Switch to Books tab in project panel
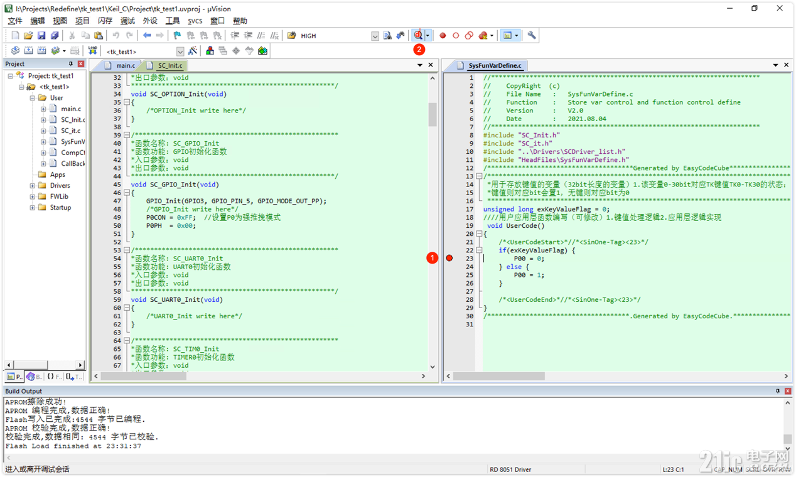 point(34,377)
